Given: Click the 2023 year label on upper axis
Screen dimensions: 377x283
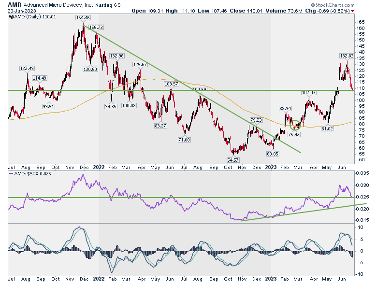Looking at the screenshot, I should pyautogui.click(x=271, y=167).
